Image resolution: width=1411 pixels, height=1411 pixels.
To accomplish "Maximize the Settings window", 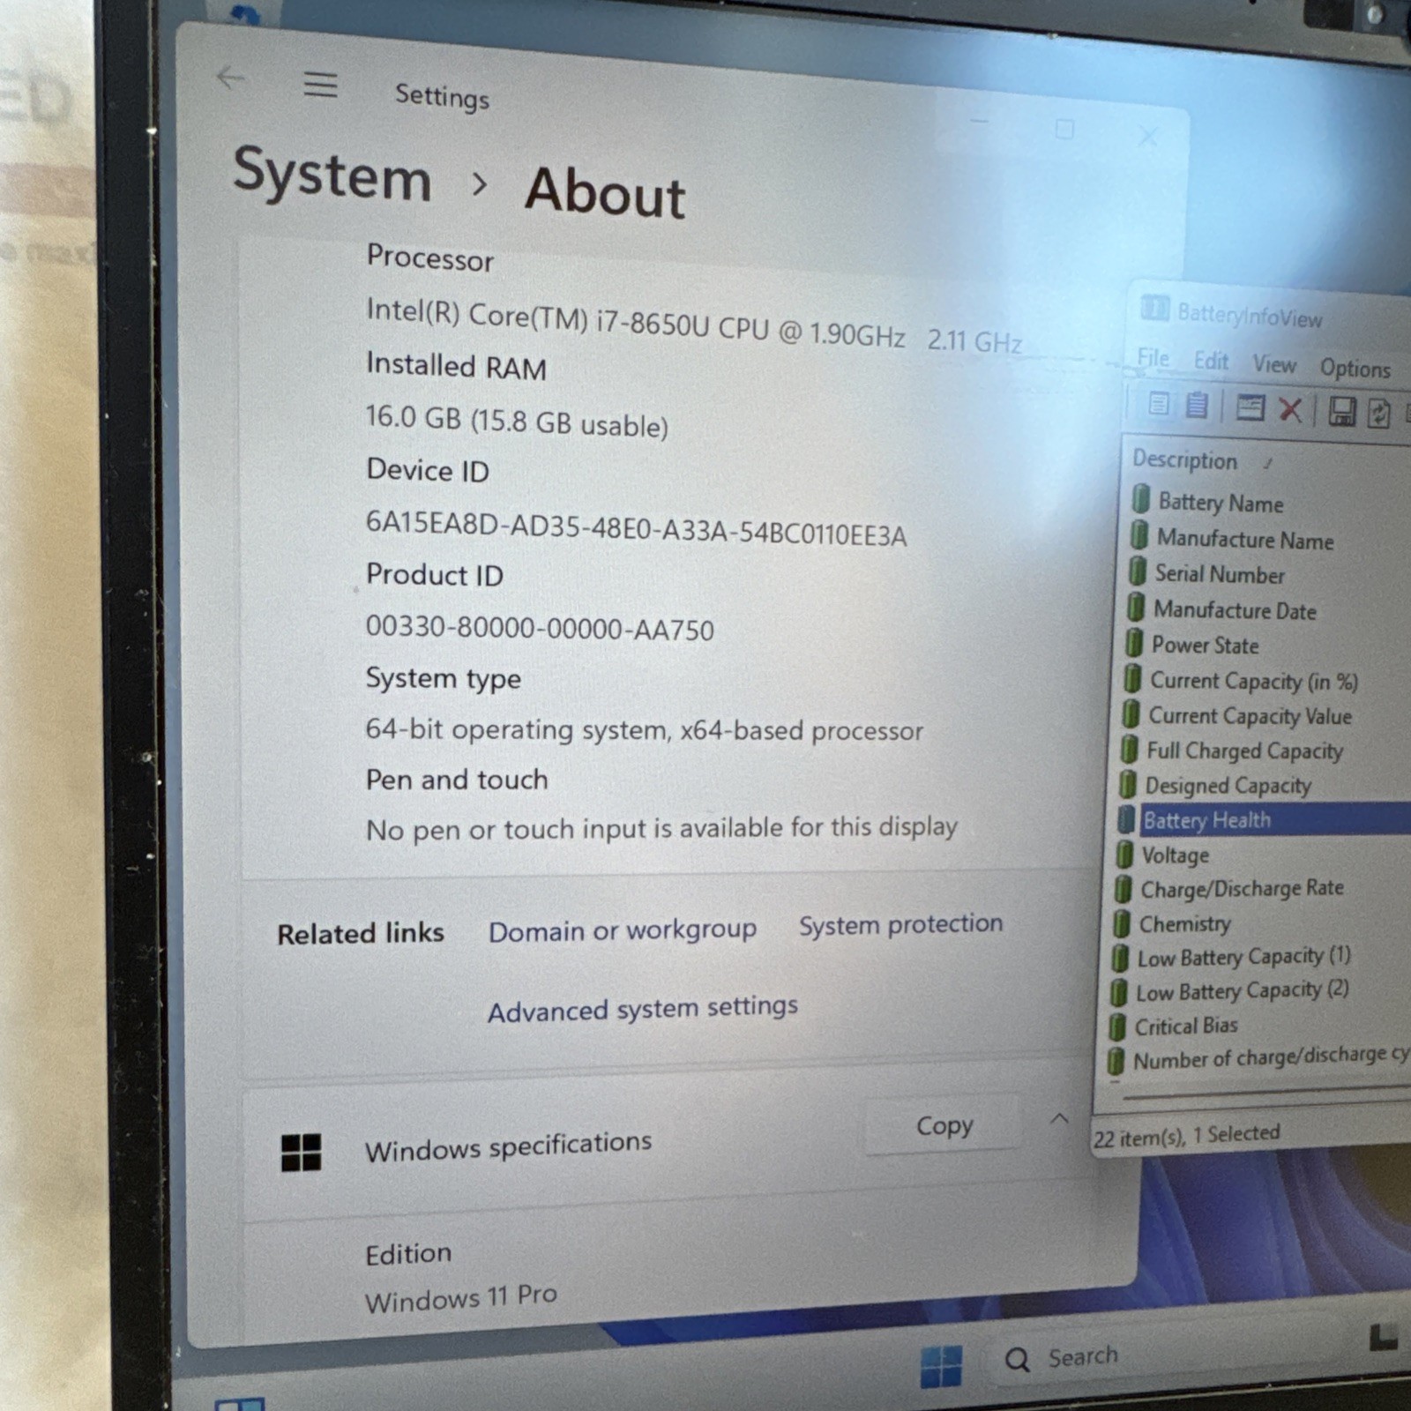I will 1064,130.
